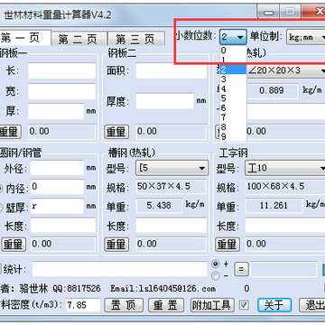Image resolution: width=325 pixels, height=325 pixels.
Task: Open the 小数位数 decimal places dropdown
Action: coord(233,37)
